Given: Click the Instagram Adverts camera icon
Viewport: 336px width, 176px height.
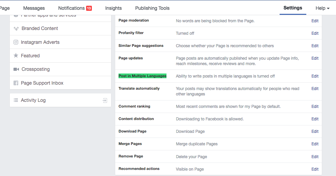Looking at the screenshot, I should (16, 42).
